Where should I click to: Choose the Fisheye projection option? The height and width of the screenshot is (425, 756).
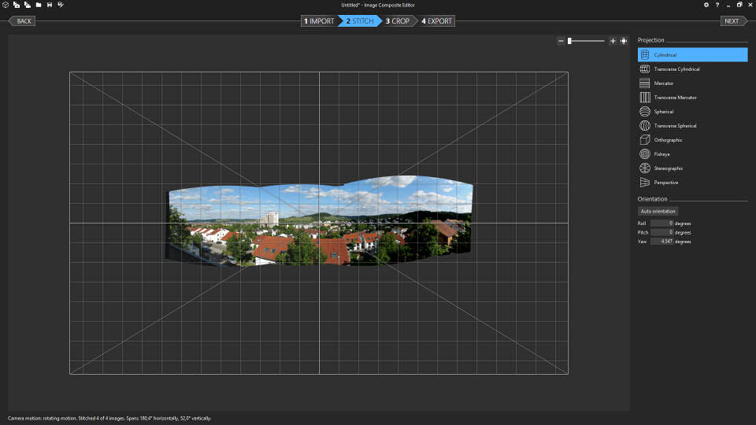[662, 154]
